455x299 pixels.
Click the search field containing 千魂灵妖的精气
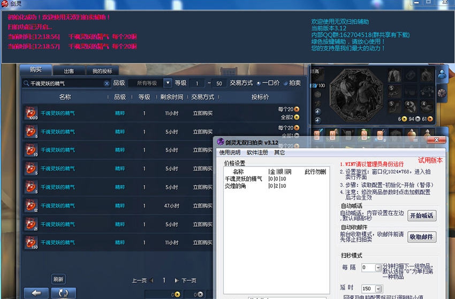pos(66,83)
